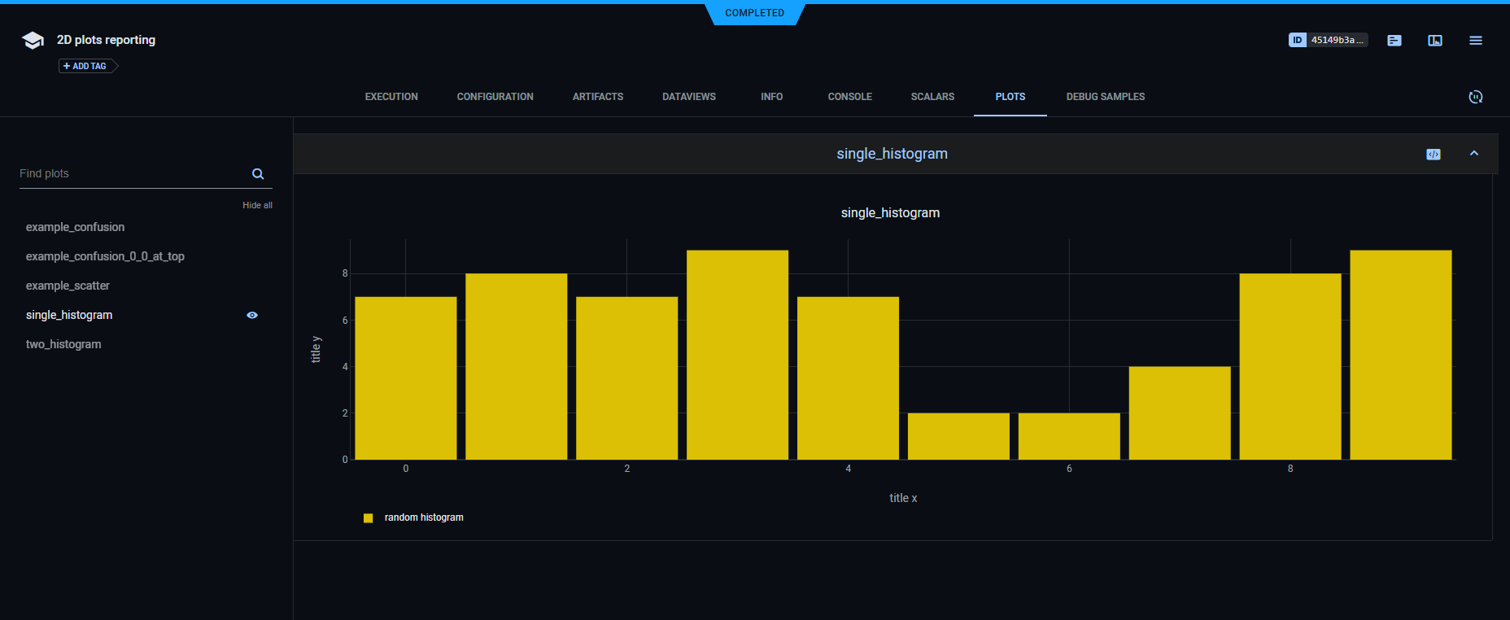Toggle visibility eye for single_histogram
Viewport: 1510px width, 620px height.
[x=252, y=316]
